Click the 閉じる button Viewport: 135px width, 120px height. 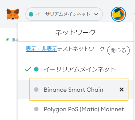pos(118,50)
